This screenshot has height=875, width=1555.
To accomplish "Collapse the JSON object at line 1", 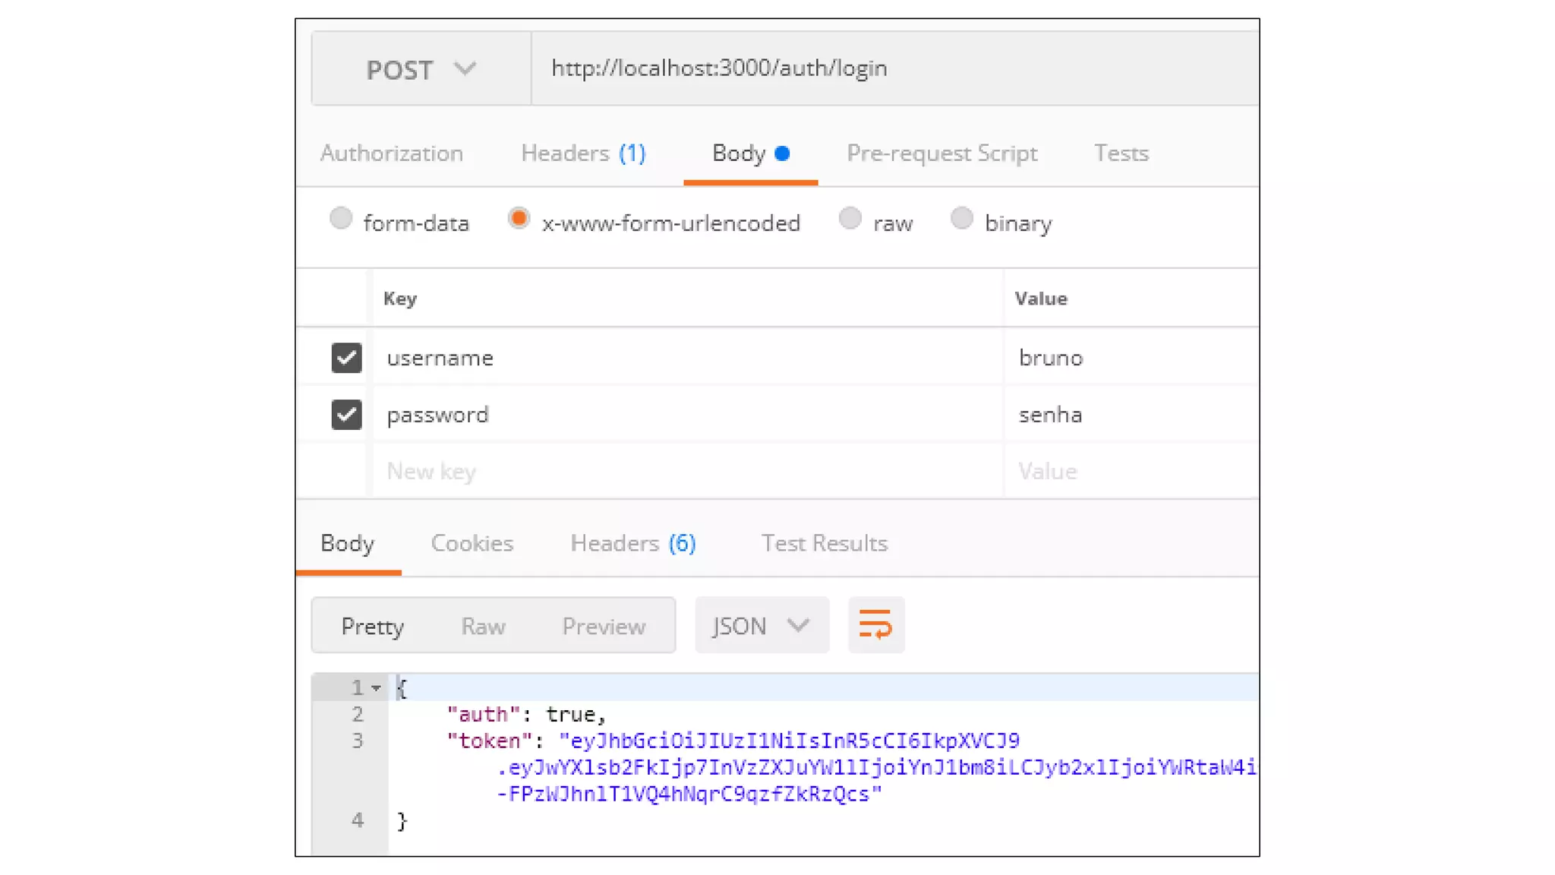I will [x=376, y=688].
